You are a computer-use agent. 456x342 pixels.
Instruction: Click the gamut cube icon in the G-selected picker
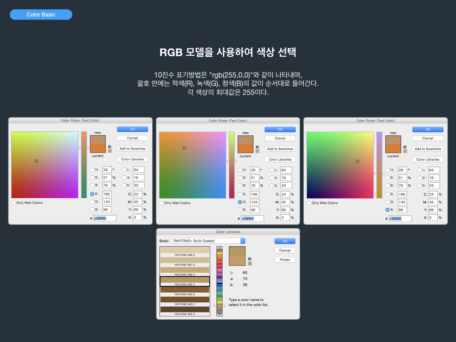257,146
